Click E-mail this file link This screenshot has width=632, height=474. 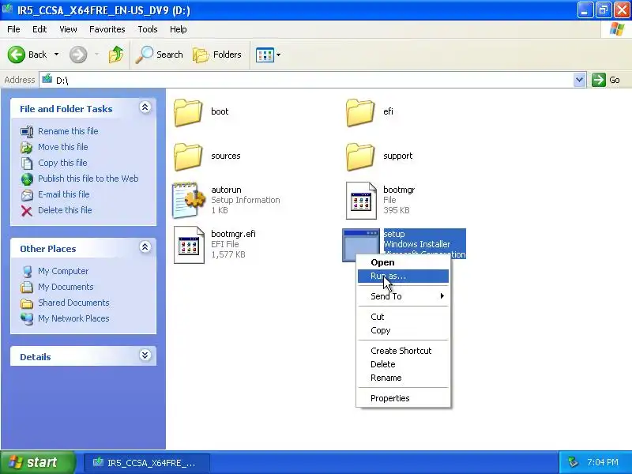coord(64,194)
